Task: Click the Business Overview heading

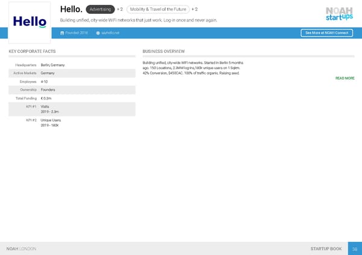Action: [164, 52]
